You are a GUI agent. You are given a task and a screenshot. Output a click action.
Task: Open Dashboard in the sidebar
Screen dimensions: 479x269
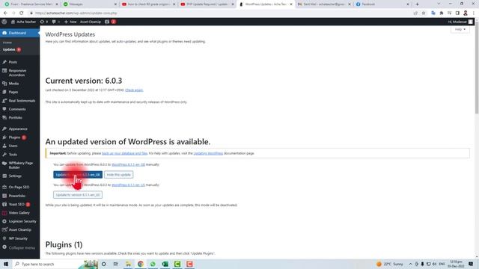click(x=20, y=33)
